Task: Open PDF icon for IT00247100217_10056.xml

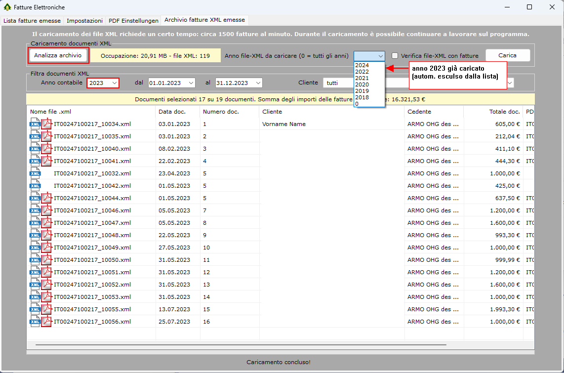Action: (x=47, y=322)
